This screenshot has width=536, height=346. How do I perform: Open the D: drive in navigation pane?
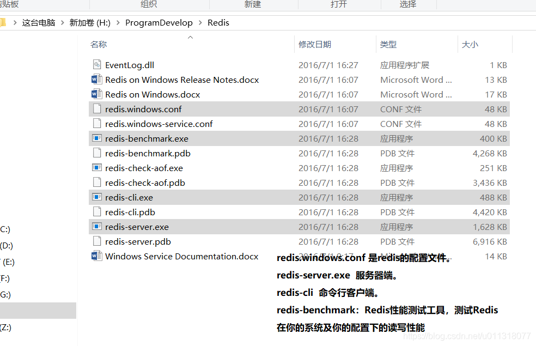(x=7, y=246)
